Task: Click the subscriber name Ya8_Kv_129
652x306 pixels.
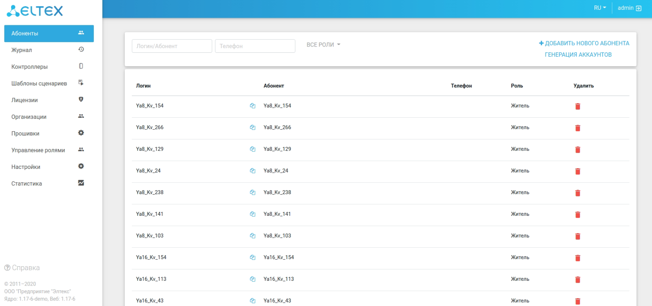Action: pyautogui.click(x=277, y=149)
